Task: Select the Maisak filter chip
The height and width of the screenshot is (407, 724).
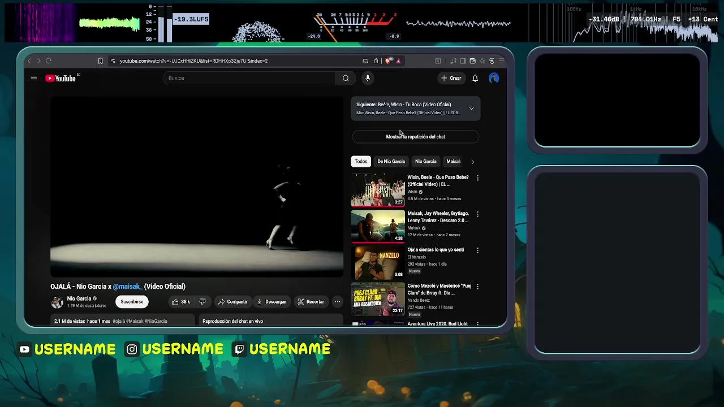Action: click(454, 162)
